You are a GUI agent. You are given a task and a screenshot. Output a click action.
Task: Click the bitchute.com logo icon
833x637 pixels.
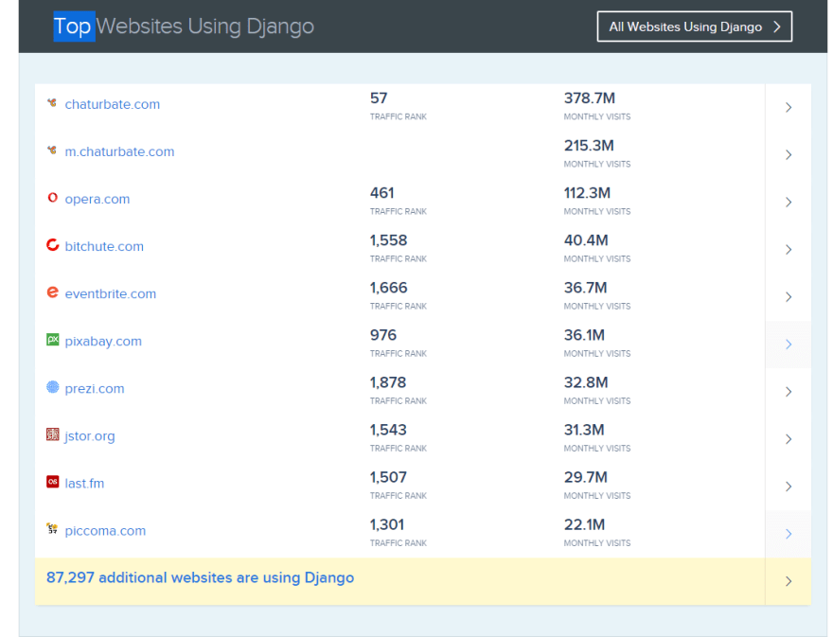coord(52,245)
